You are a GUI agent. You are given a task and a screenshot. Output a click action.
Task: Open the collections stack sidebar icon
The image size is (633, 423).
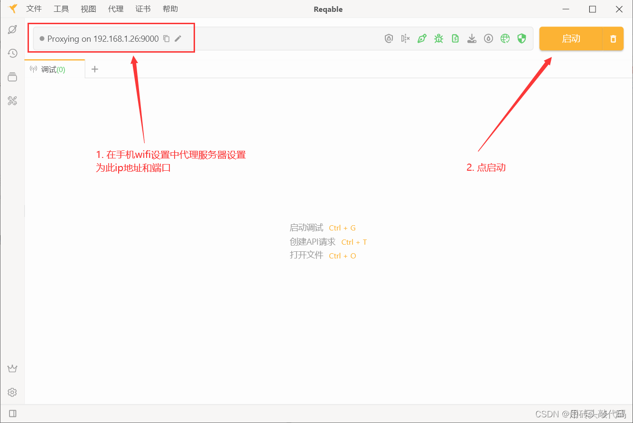coord(12,77)
